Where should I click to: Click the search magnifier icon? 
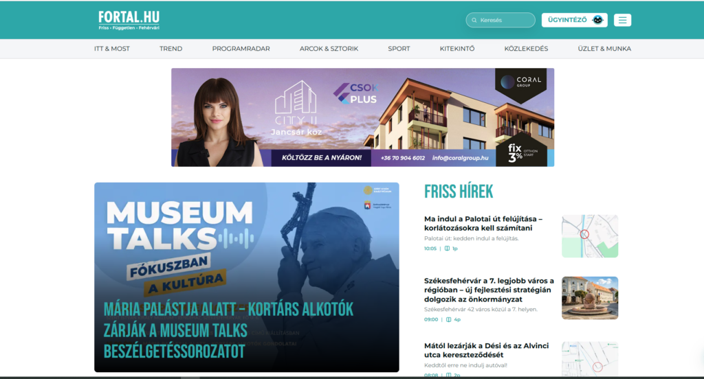point(474,20)
